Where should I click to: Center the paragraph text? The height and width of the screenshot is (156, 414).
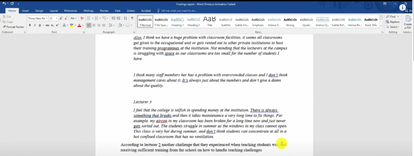click(x=94, y=25)
